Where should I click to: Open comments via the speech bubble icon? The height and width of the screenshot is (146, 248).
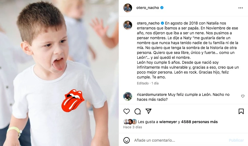pos(138,111)
